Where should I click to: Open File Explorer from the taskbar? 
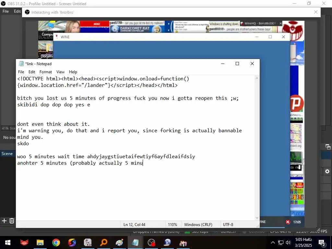click(x=40, y=243)
